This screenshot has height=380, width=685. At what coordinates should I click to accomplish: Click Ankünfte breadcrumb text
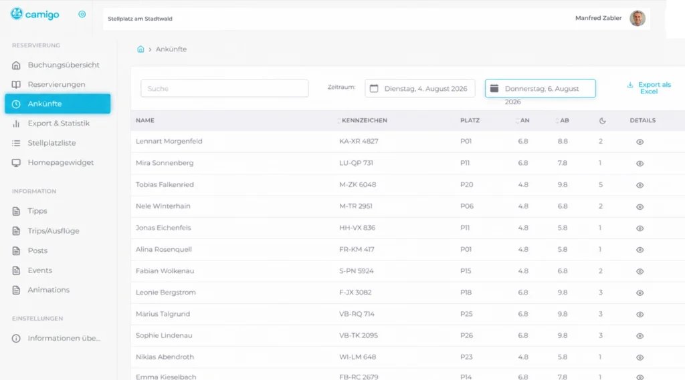click(x=171, y=49)
